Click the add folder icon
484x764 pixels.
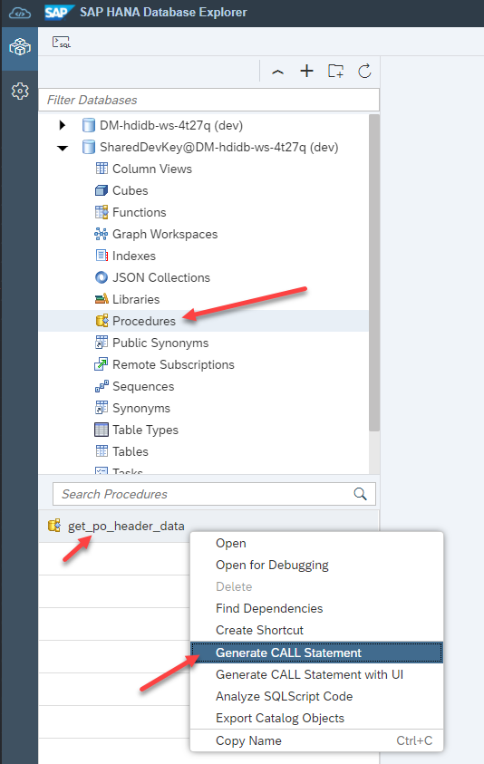tap(335, 71)
